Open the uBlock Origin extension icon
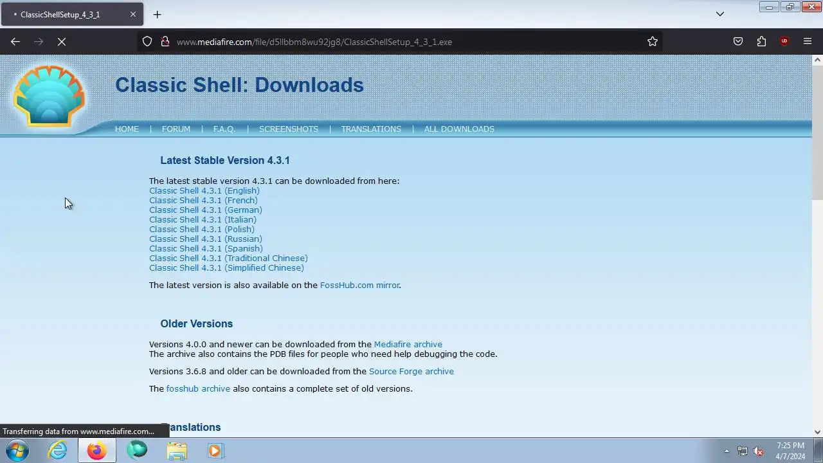Screen dimensions: 823x463 [784, 42]
